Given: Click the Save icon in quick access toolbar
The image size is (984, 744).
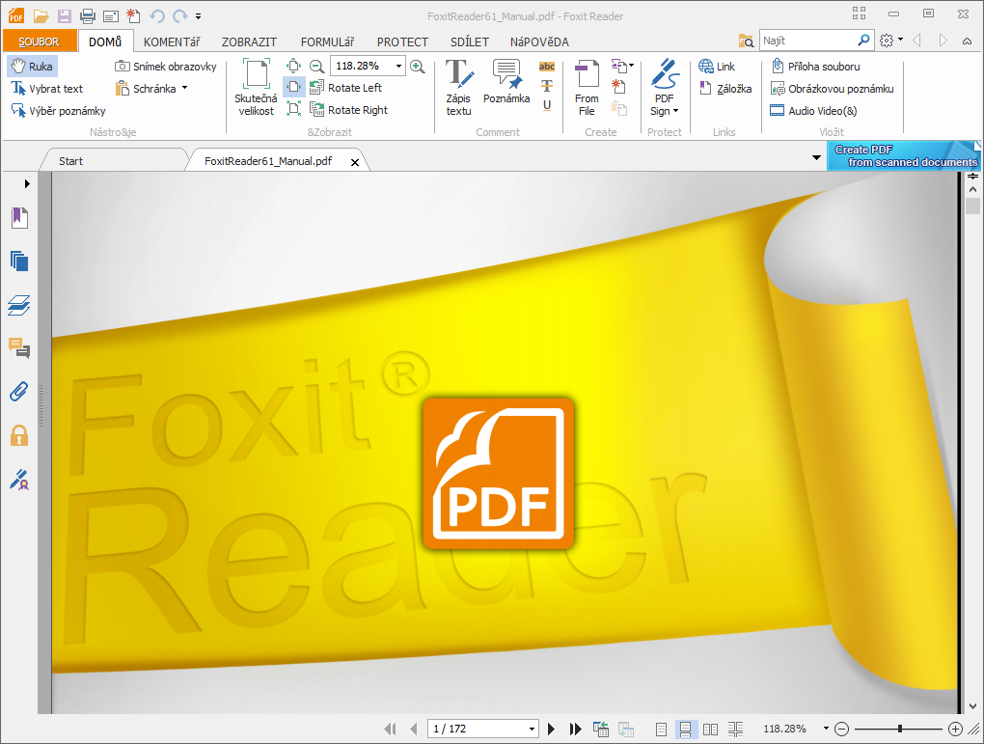Looking at the screenshot, I should [x=64, y=16].
